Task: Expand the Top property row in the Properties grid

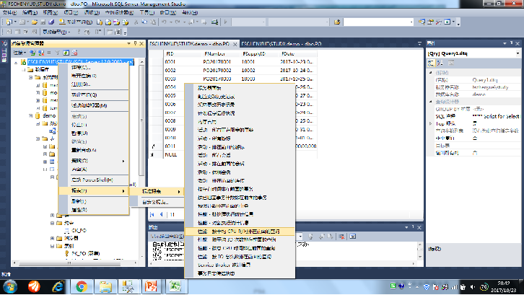Action: 431,123
